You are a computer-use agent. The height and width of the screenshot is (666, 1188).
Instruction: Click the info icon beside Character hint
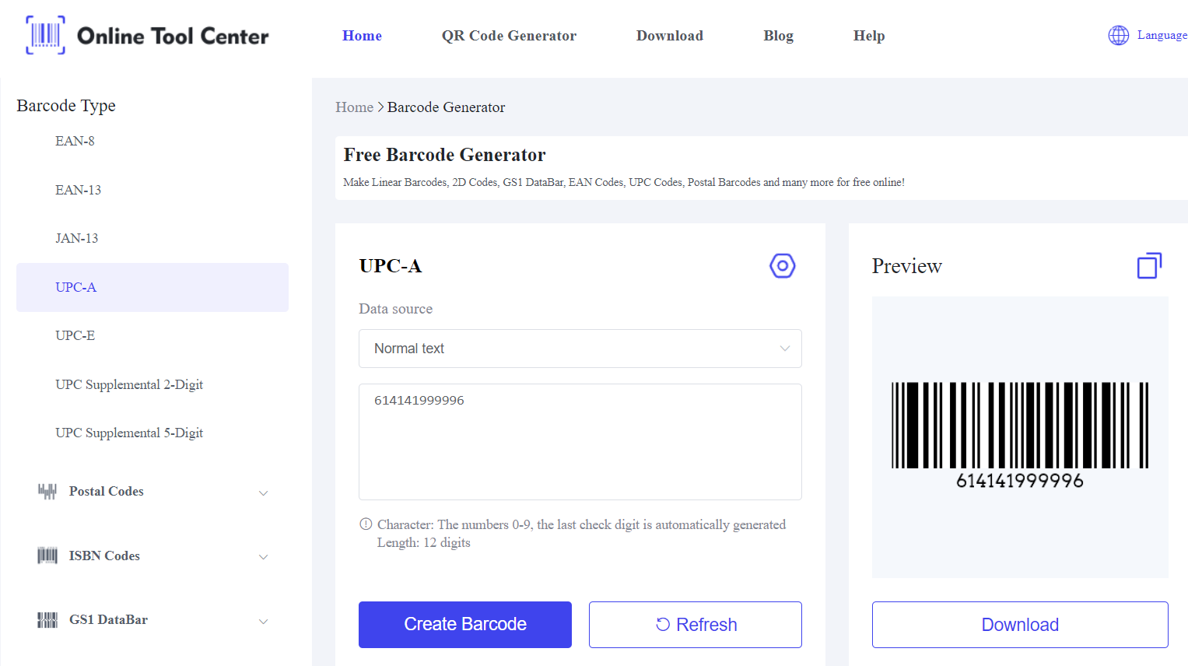366,524
